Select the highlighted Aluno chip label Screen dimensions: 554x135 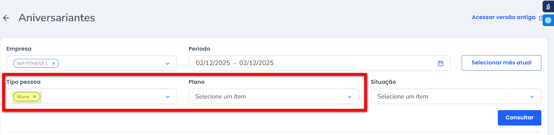point(23,97)
